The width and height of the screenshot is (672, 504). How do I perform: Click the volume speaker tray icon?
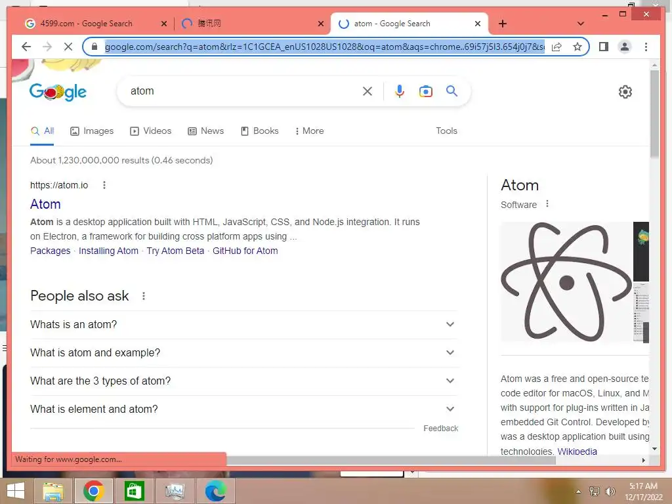610,491
